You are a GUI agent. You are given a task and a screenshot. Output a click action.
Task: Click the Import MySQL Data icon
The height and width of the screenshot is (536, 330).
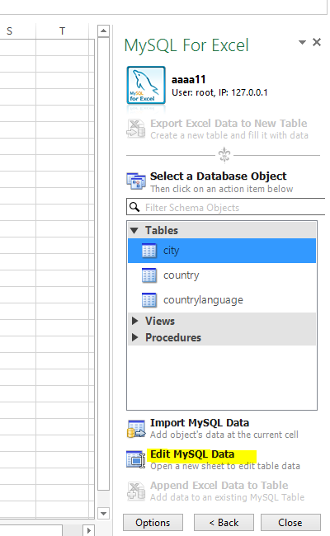pos(136,429)
